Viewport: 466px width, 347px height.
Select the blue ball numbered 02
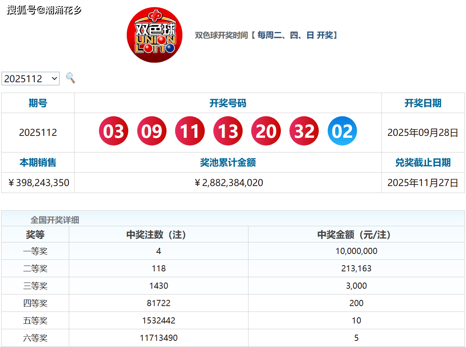[x=342, y=131]
